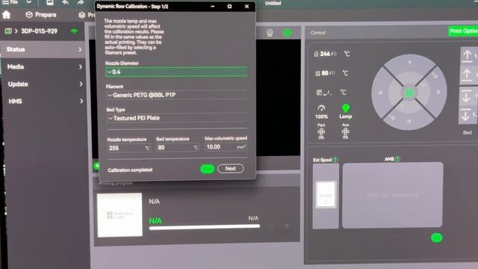This screenshot has height=269, width=478.
Task: Click the Bed temperature field 80
Action: [178, 148]
